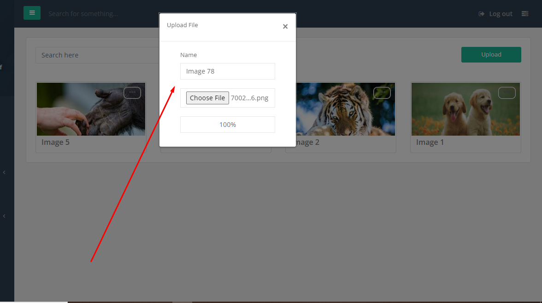Open the options button on Image 1 card
Image resolution: width=542 pixels, height=303 pixels.
tap(507, 92)
